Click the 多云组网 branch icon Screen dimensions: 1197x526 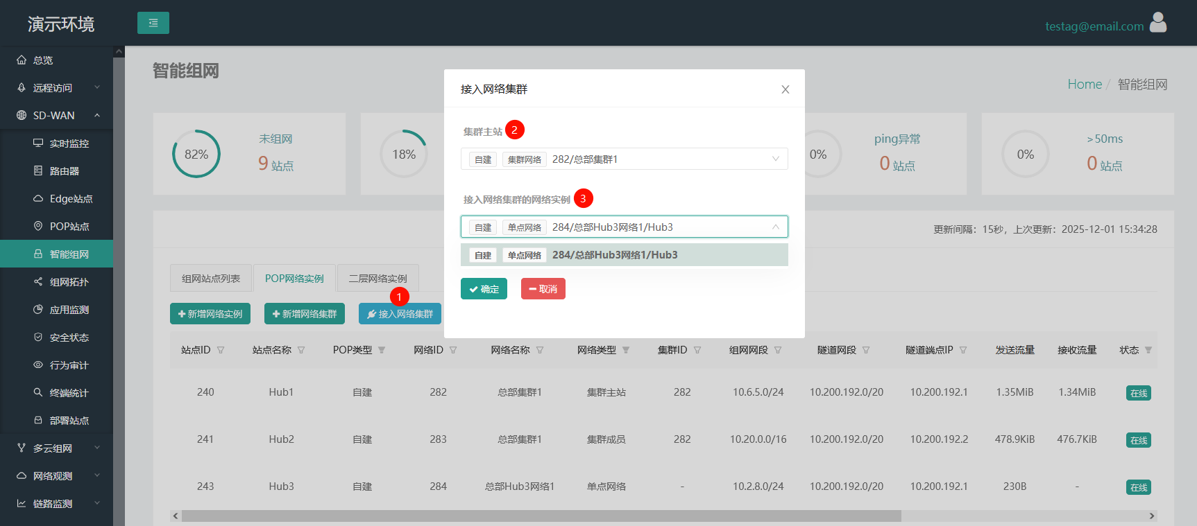coord(22,448)
